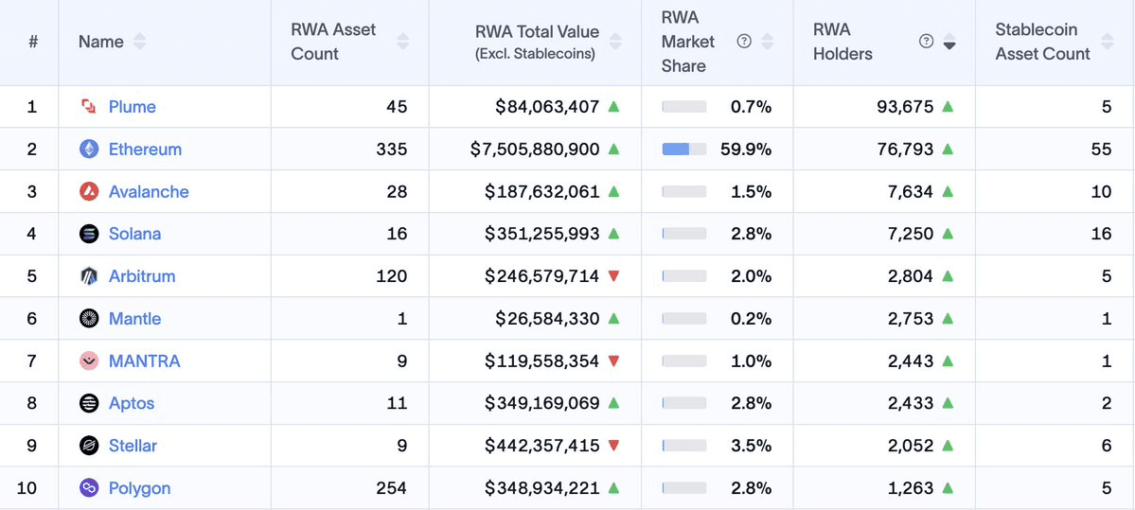Select Avalanche's stablecoin count 10
This screenshot has width=1135, height=510.
1101,192
